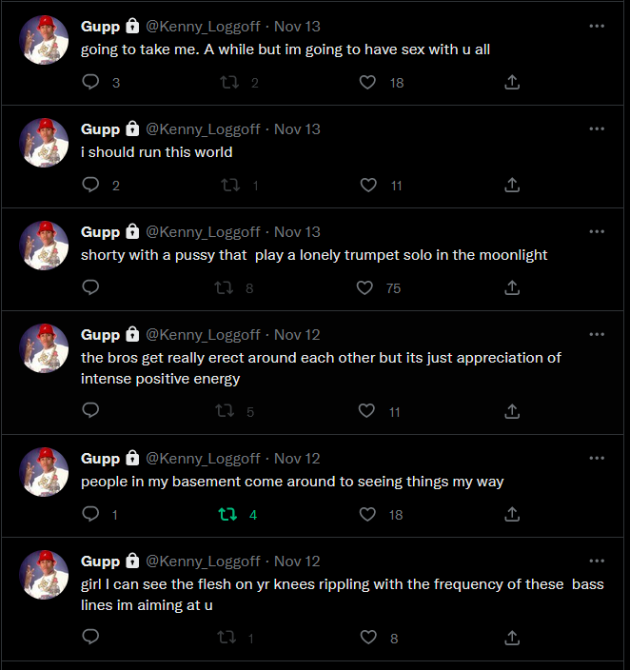Open more options on the basement tweet

point(597,458)
